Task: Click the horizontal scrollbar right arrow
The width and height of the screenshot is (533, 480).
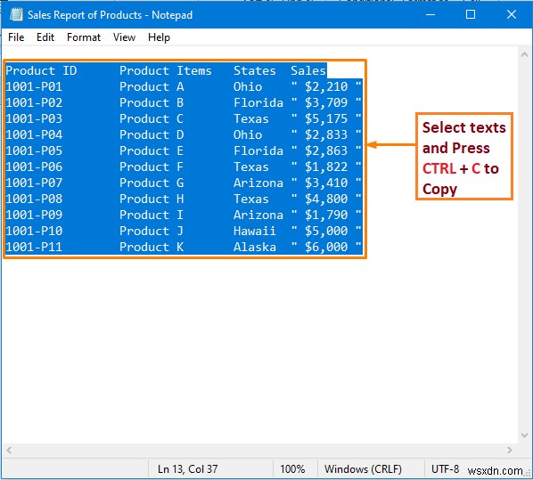Action: point(509,450)
